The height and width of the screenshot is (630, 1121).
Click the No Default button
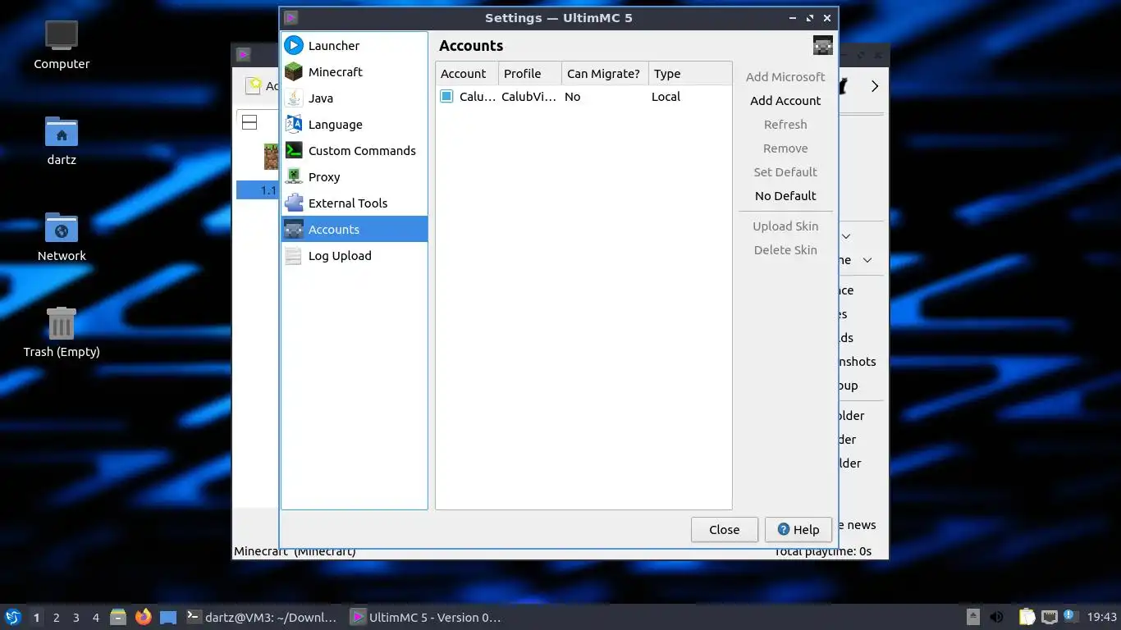[x=785, y=196]
